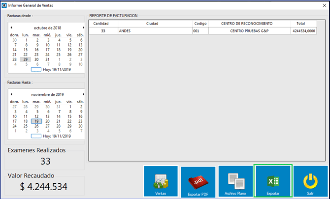Go to next month in Facturas desde calendar
Image resolution: width=330 pixels, height=199 pixels.
coord(83,28)
